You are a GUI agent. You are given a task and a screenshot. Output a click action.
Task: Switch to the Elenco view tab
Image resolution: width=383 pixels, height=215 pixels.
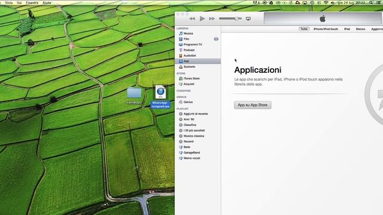[360, 29]
